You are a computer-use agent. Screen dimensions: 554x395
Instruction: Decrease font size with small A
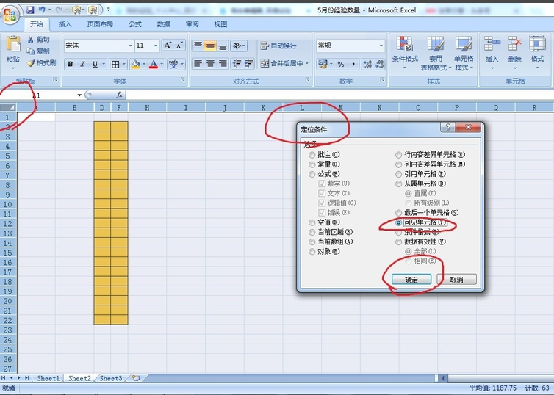click(x=179, y=46)
